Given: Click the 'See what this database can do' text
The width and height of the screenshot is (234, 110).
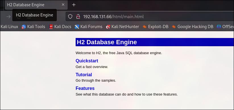Looking at the screenshot, I should coord(127,94).
